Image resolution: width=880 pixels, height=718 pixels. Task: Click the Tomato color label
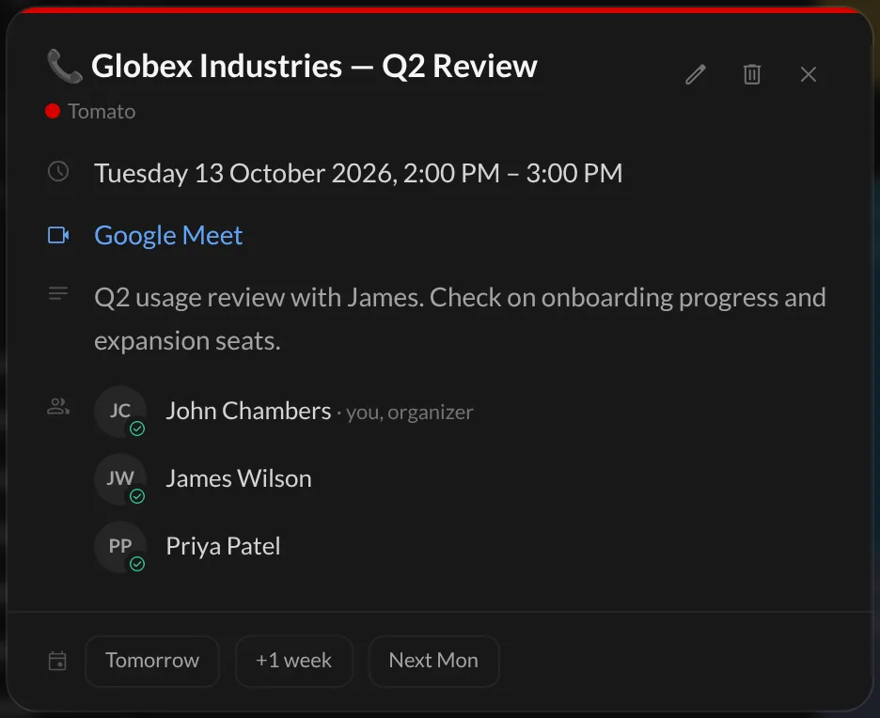click(x=102, y=112)
